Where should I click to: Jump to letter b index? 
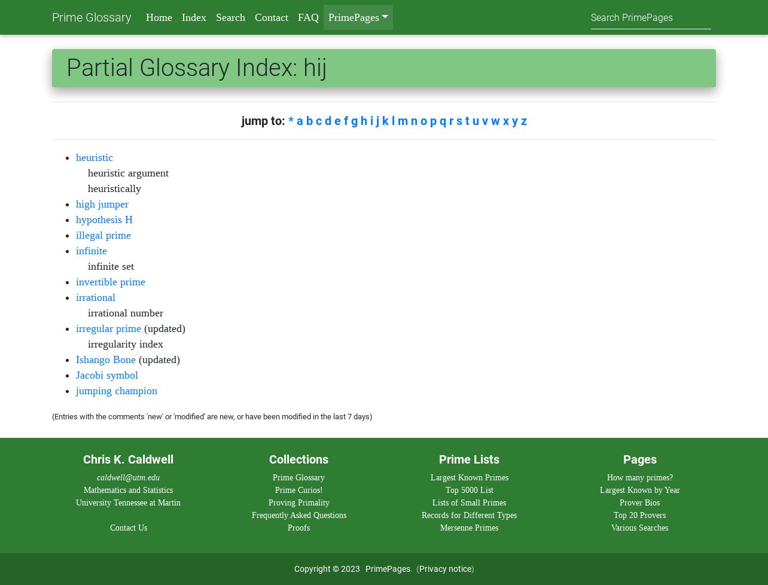309,121
